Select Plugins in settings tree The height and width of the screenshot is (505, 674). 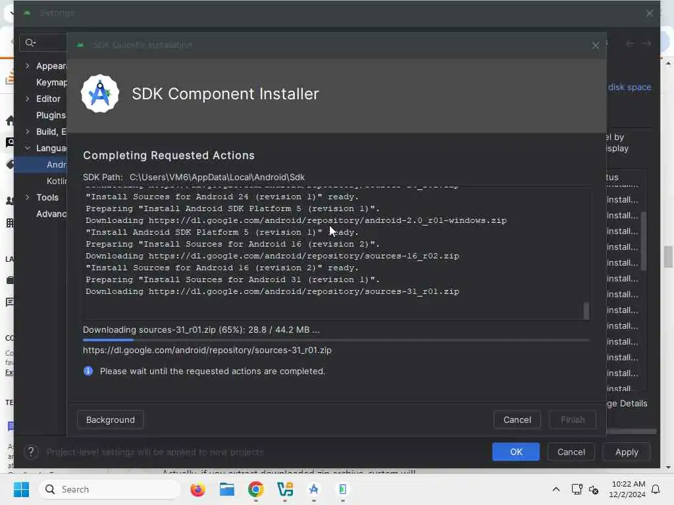(51, 115)
